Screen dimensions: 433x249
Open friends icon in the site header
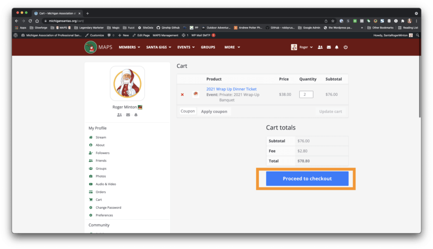[320, 47]
